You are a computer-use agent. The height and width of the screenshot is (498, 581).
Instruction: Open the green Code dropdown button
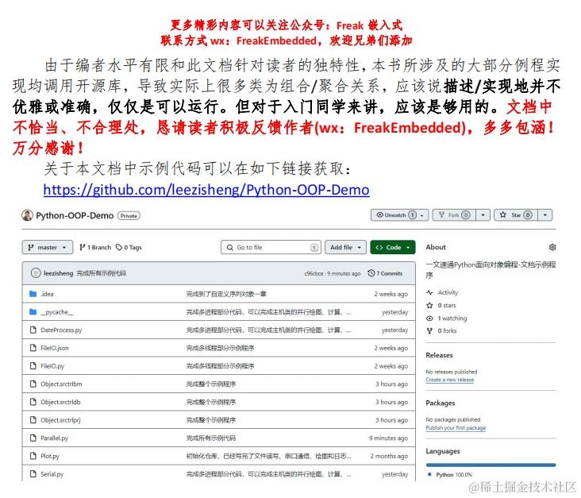393,247
